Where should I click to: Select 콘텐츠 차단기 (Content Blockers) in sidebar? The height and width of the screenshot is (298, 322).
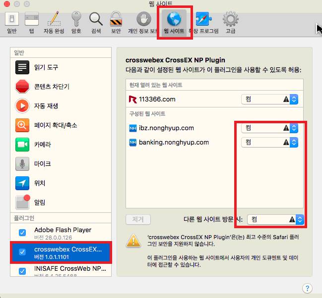point(61,87)
